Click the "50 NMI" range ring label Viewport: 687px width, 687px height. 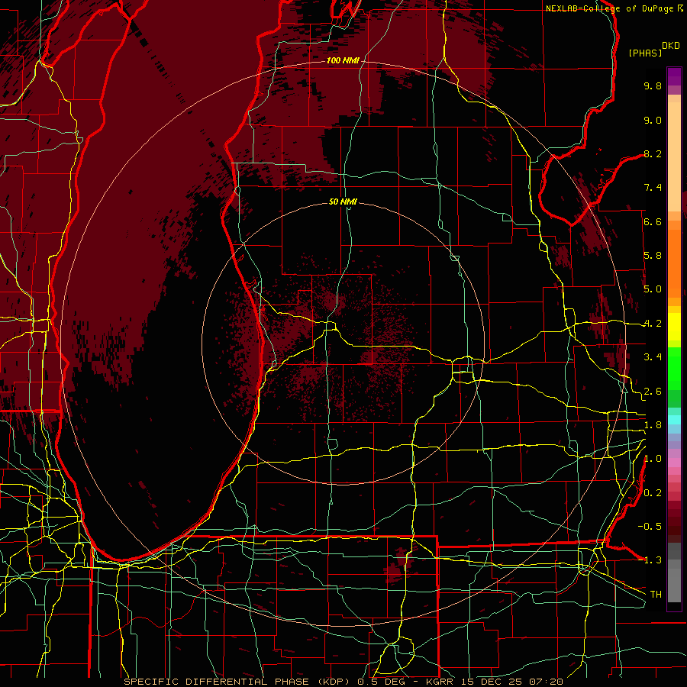(x=343, y=202)
